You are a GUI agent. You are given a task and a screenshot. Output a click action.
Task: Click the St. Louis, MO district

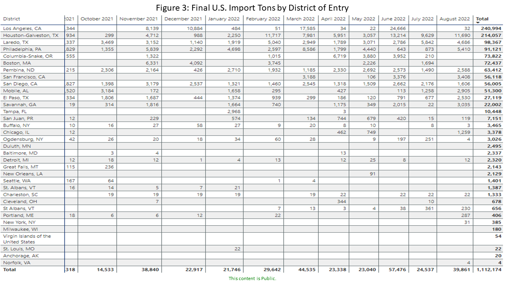(x=19, y=249)
